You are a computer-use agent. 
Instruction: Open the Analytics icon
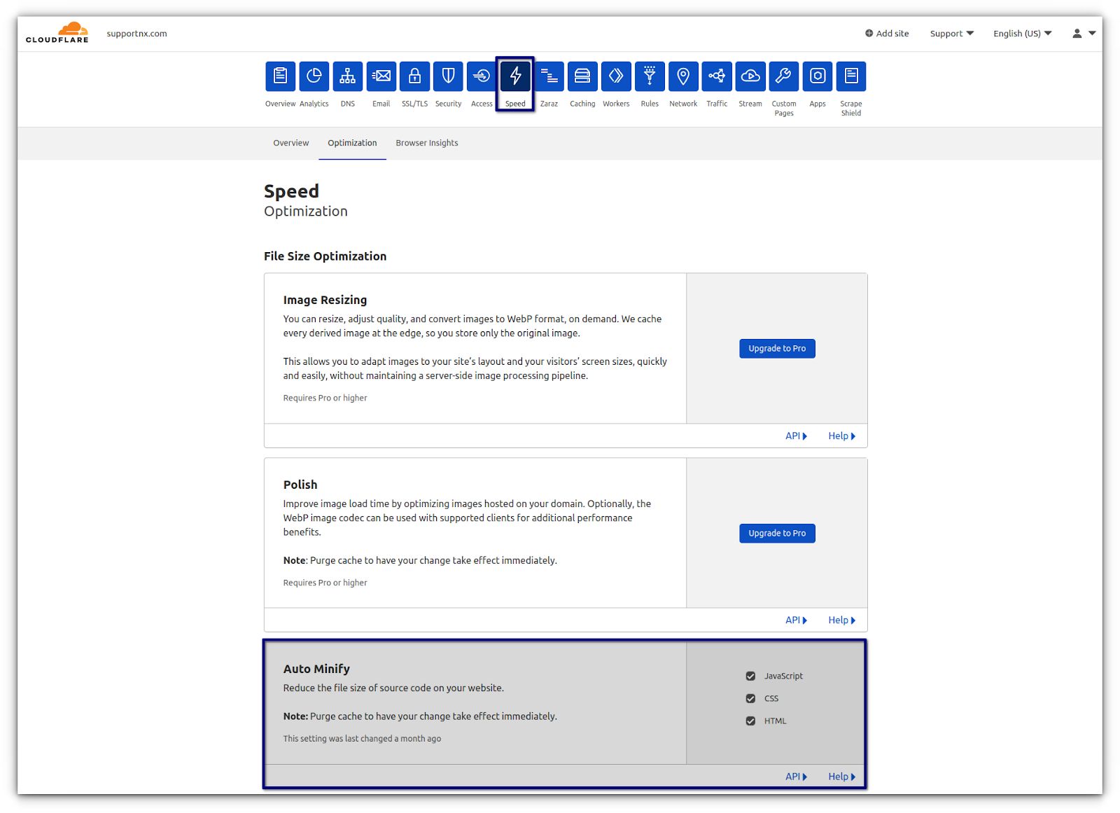click(x=314, y=76)
